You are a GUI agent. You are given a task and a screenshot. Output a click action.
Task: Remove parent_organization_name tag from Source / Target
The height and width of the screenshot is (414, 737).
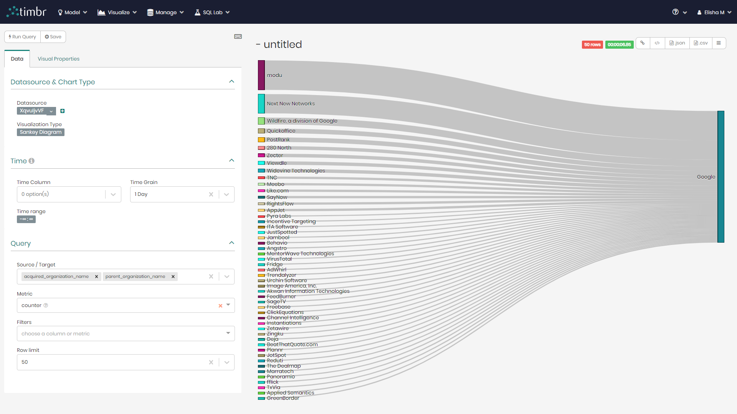(173, 276)
